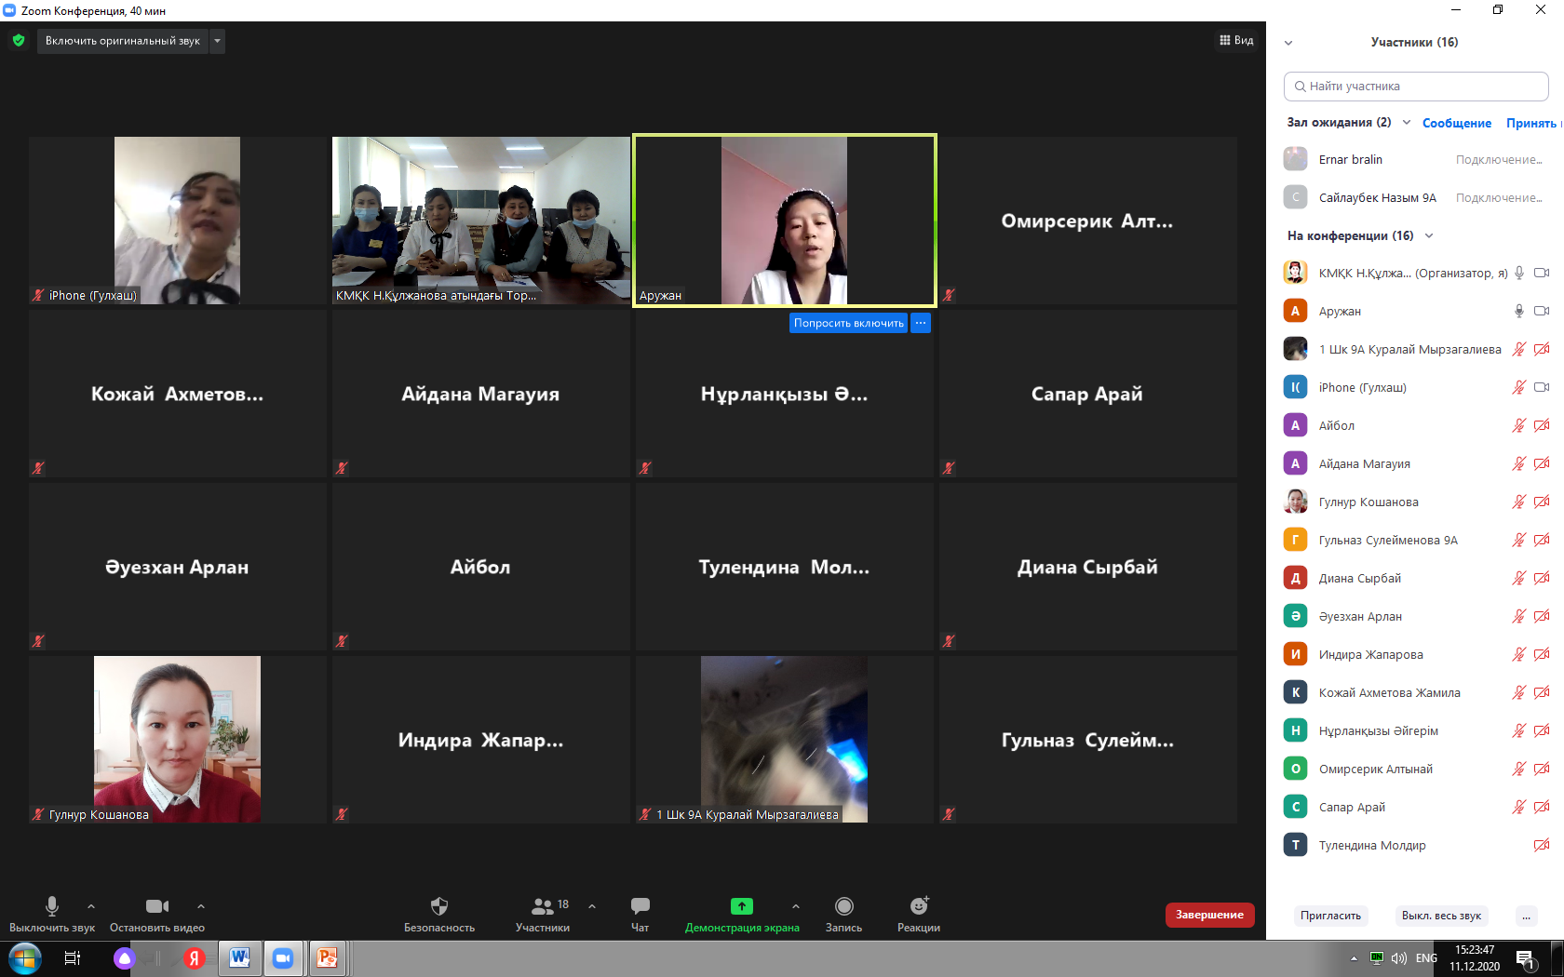
Task: Expand video options arrow next to camera
Action: 201,906
